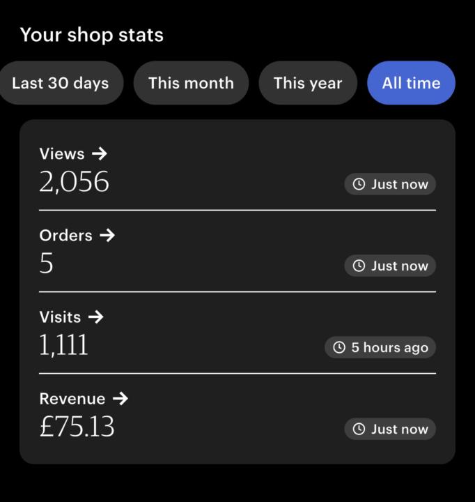Click the £75.13 revenue amount

click(x=77, y=427)
